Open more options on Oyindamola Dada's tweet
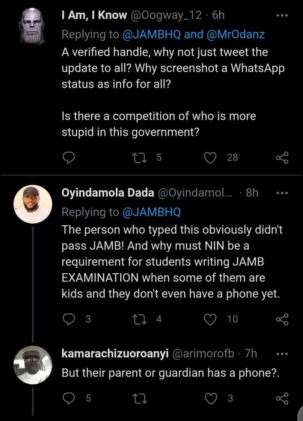303x421 pixels. pos(282,193)
